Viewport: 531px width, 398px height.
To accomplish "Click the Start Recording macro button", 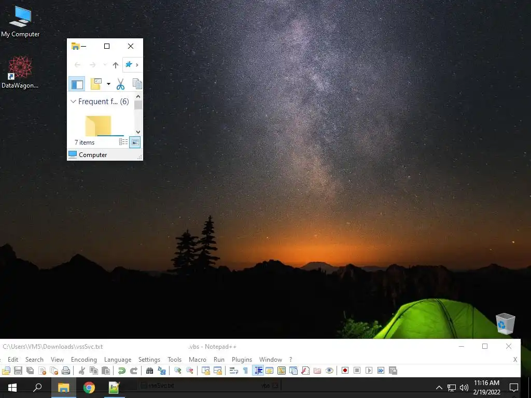I will [x=345, y=371].
